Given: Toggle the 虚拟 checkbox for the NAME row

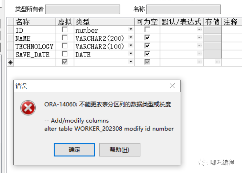Looking at the screenshot, I should (65, 37).
